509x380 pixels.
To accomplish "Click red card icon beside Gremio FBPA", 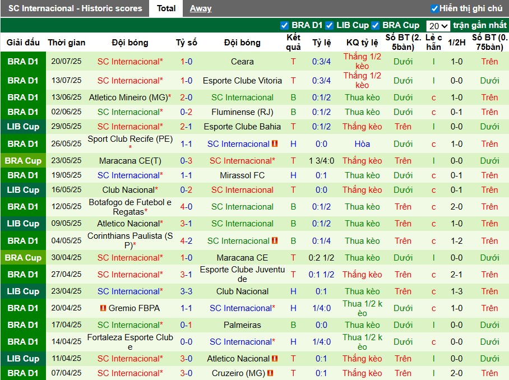I will 103,308.
